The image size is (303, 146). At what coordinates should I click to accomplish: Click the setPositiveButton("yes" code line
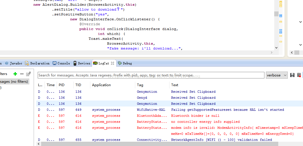click(81, 15)
